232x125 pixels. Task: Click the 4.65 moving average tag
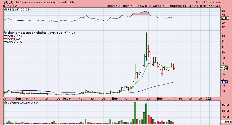[224, 82]
